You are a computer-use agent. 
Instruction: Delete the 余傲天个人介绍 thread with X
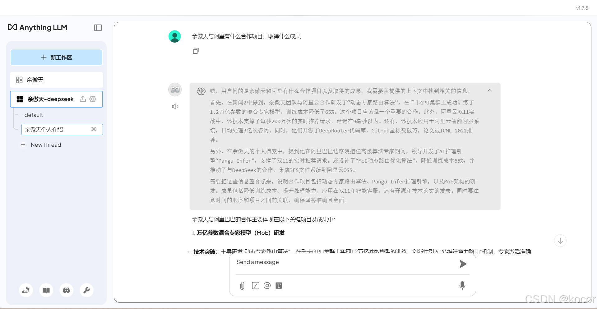point(94,129)
